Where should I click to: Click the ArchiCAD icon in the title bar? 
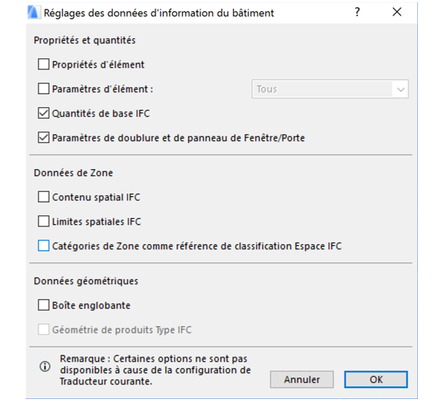click(34, 13)
